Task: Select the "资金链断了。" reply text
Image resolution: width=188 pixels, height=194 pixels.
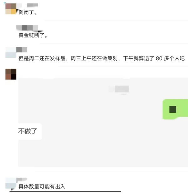Action: [x=33, y=35]
